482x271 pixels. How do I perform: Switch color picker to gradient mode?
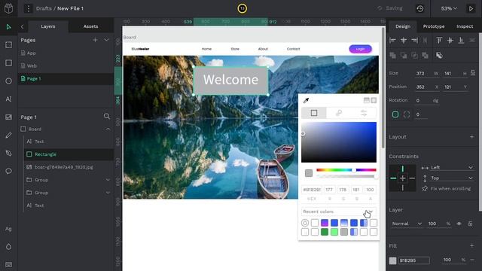(339, 113)
